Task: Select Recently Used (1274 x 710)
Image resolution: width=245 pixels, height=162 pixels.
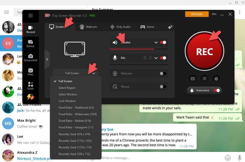Action: [x=76, y=147]
